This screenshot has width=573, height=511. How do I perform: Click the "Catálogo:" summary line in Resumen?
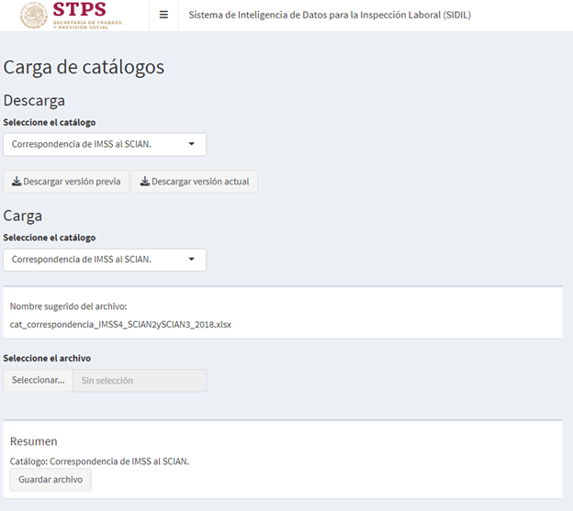click(99, 461)
